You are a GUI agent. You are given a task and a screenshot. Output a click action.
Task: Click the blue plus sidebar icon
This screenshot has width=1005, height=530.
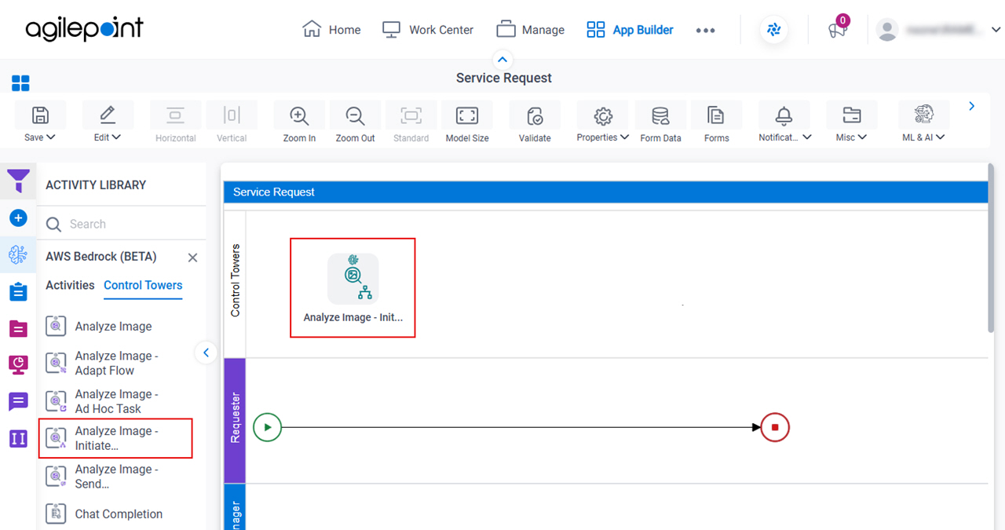[x=18, y=217]
